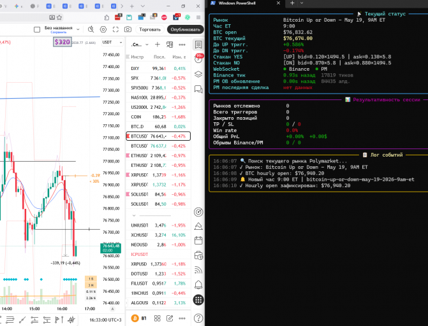Close the Windows PowerShell tab
Screen dimensions: 428x326
278,3
